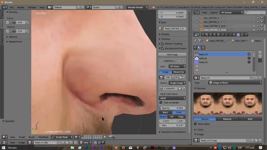267x150 pixels.
Task: Disable the head_cm texture slot checkbox
Action: (x=249, y=54)
